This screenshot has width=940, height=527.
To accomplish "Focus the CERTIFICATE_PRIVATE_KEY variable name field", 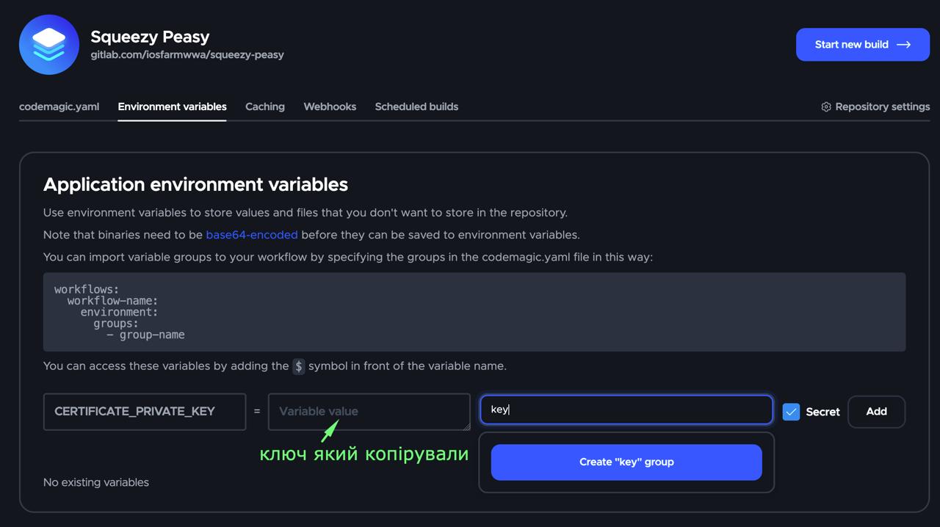I will tap(145, 412).
